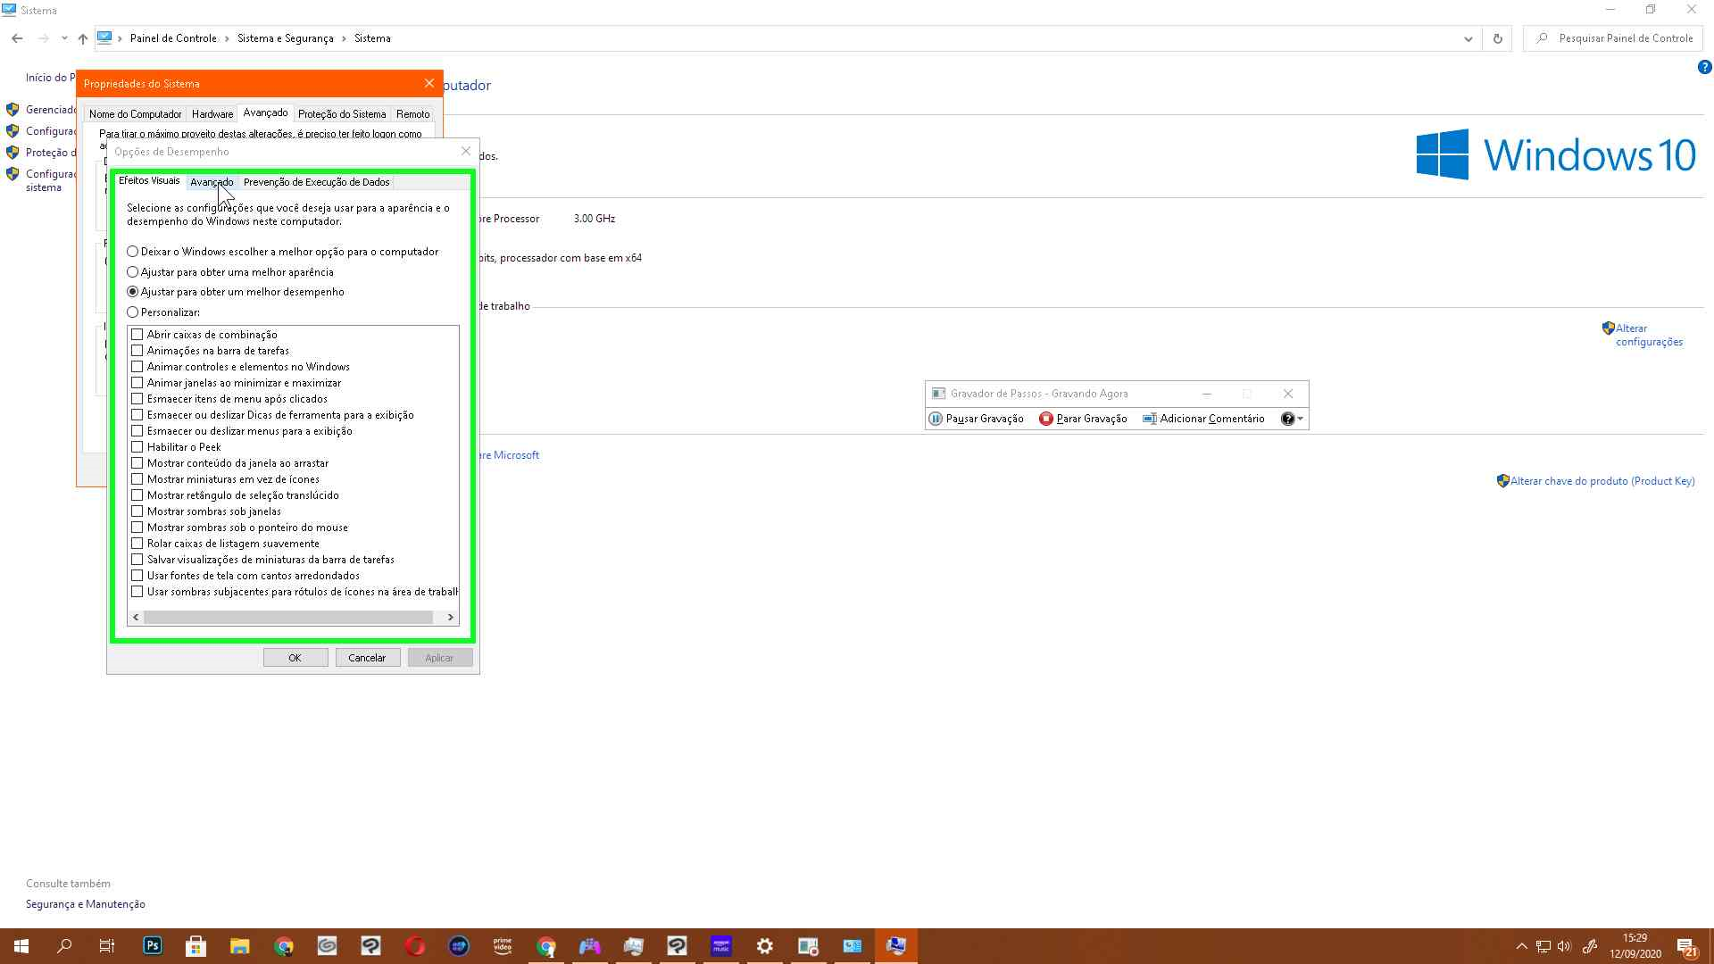The image size is (1714, 964).
Task: Click the right arrow of the horizontal scrollbar
Action: coord(450,617)
